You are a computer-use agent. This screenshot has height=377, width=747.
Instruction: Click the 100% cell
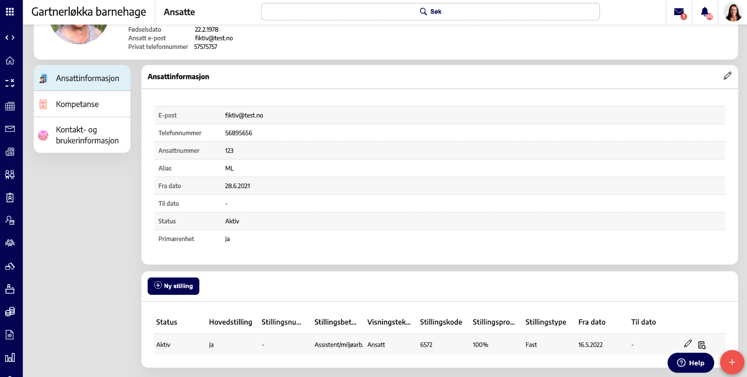tap(481, 345)
